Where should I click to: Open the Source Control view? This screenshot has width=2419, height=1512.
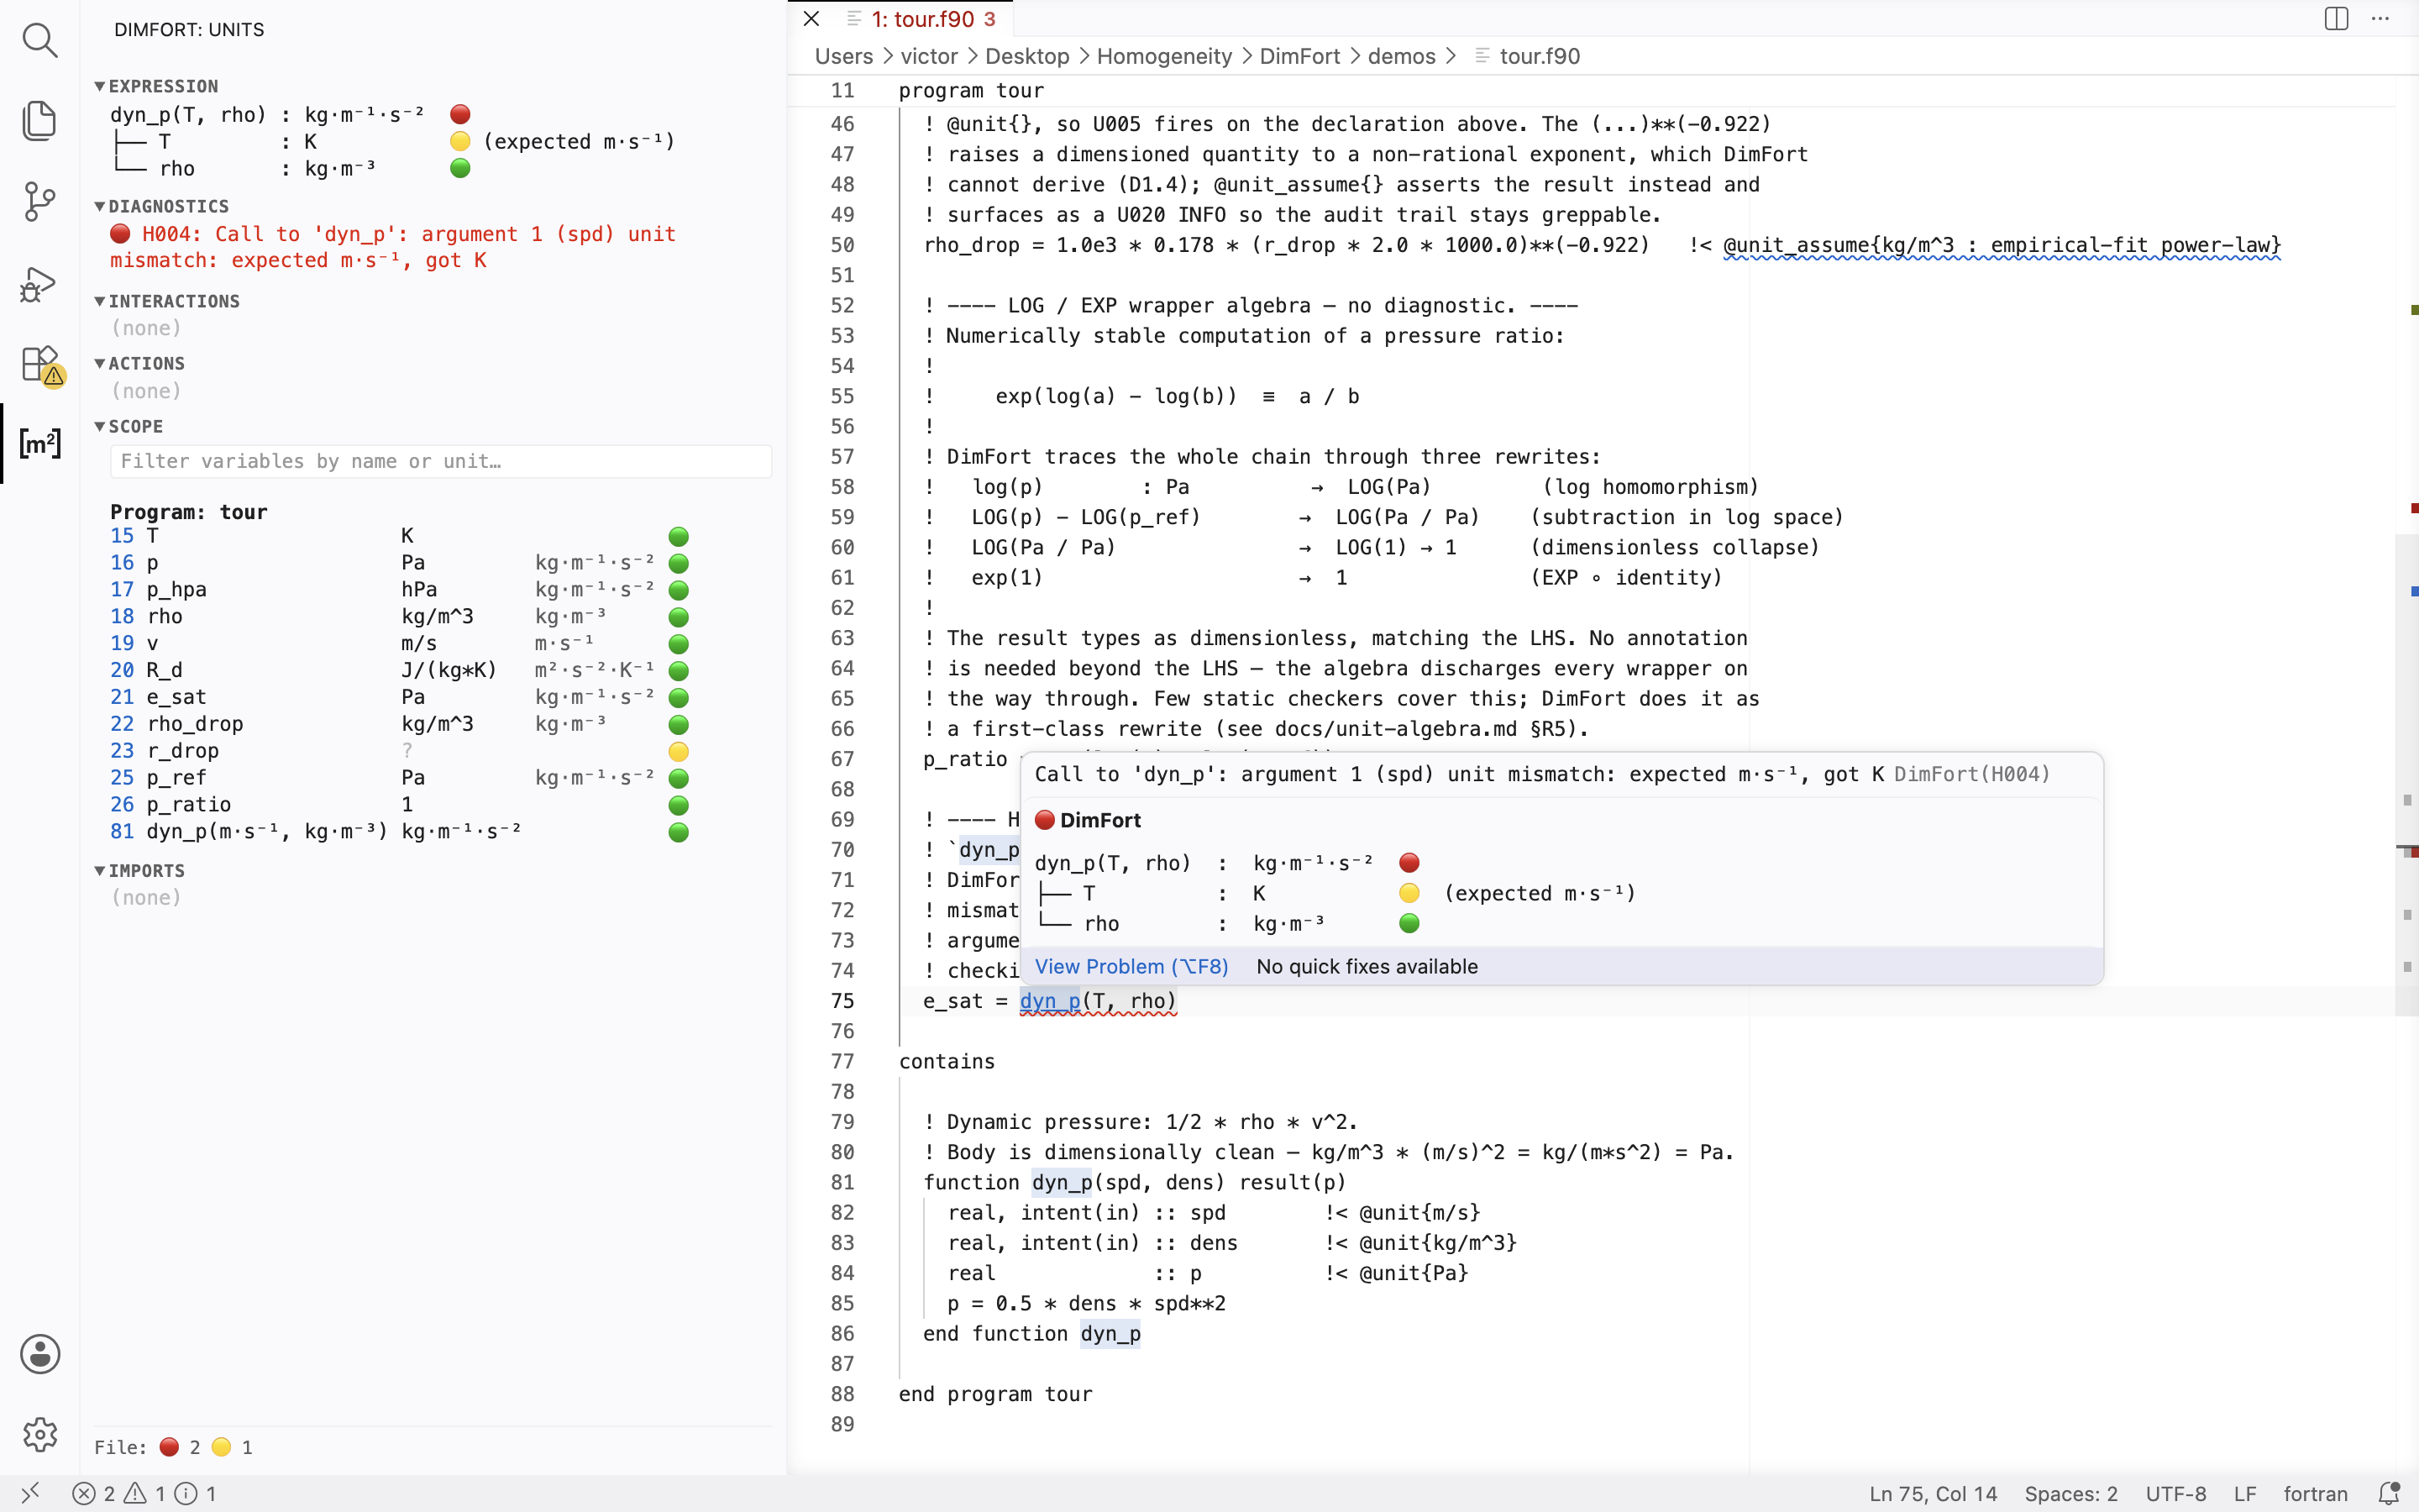40,202
